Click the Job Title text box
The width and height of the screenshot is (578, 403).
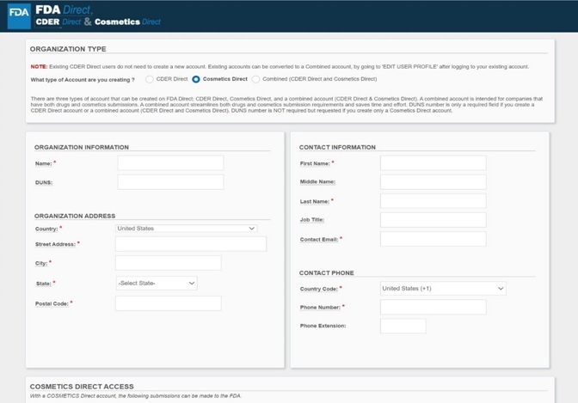433,220
